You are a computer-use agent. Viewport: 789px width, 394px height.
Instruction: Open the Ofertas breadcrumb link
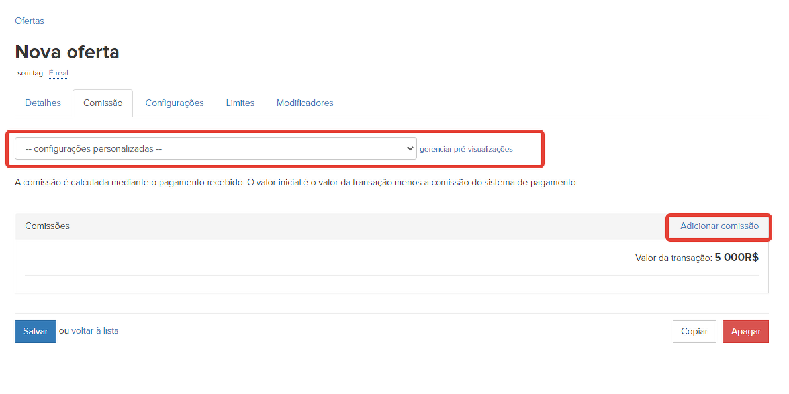[x=29, y=21]
